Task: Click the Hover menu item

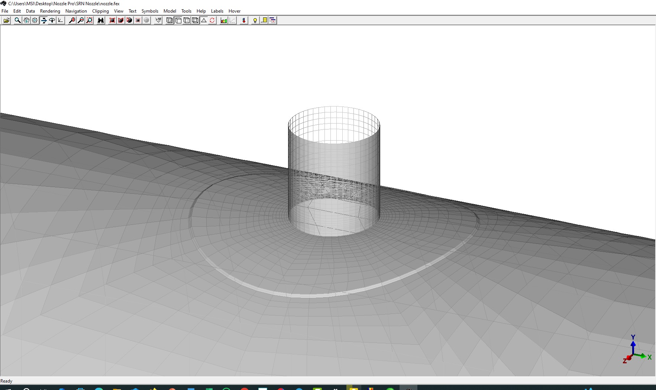Action: (x=234, y=11)
